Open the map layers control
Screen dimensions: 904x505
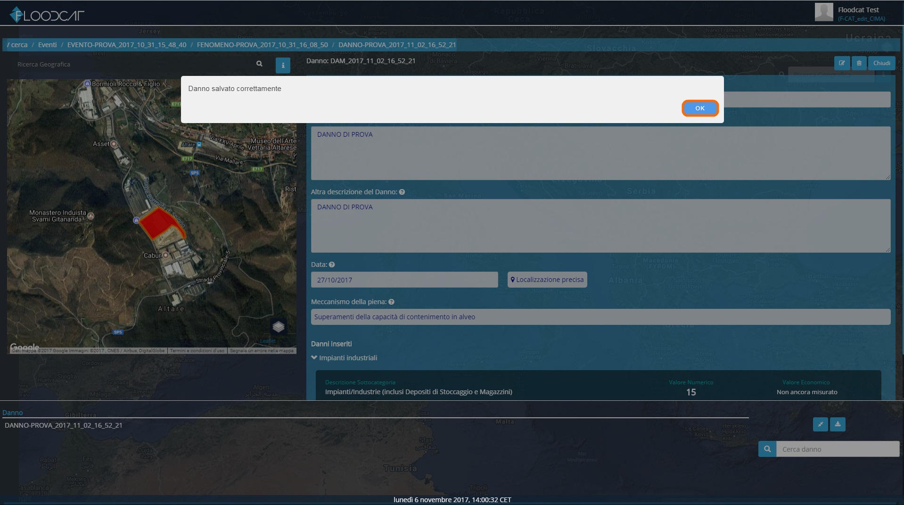(279, 326)
